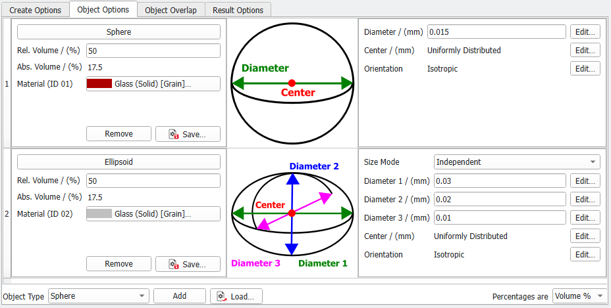
Task: Open gray material swatch for ID 02
Action: (99, 213)
